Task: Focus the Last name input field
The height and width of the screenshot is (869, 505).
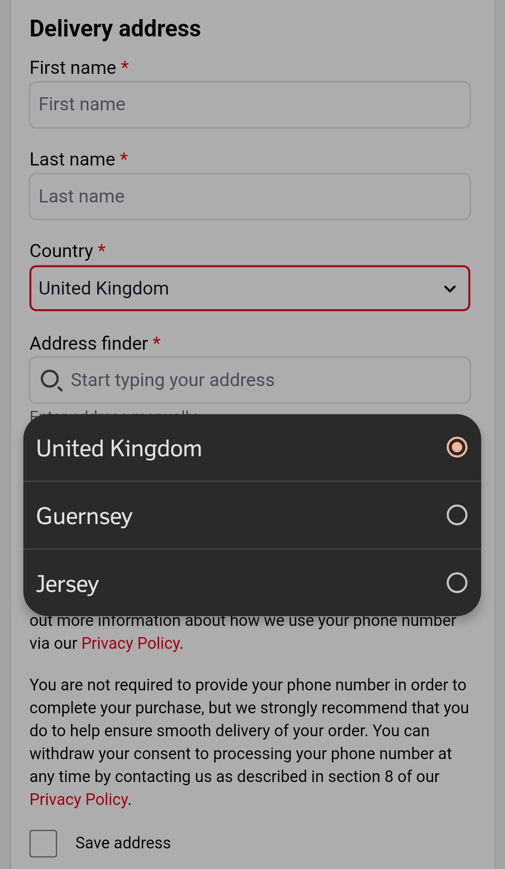Action: pos(250,197)
